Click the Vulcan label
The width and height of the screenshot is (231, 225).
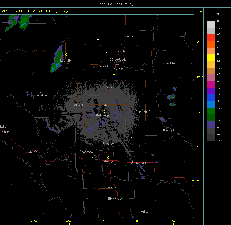pos(146,212)
